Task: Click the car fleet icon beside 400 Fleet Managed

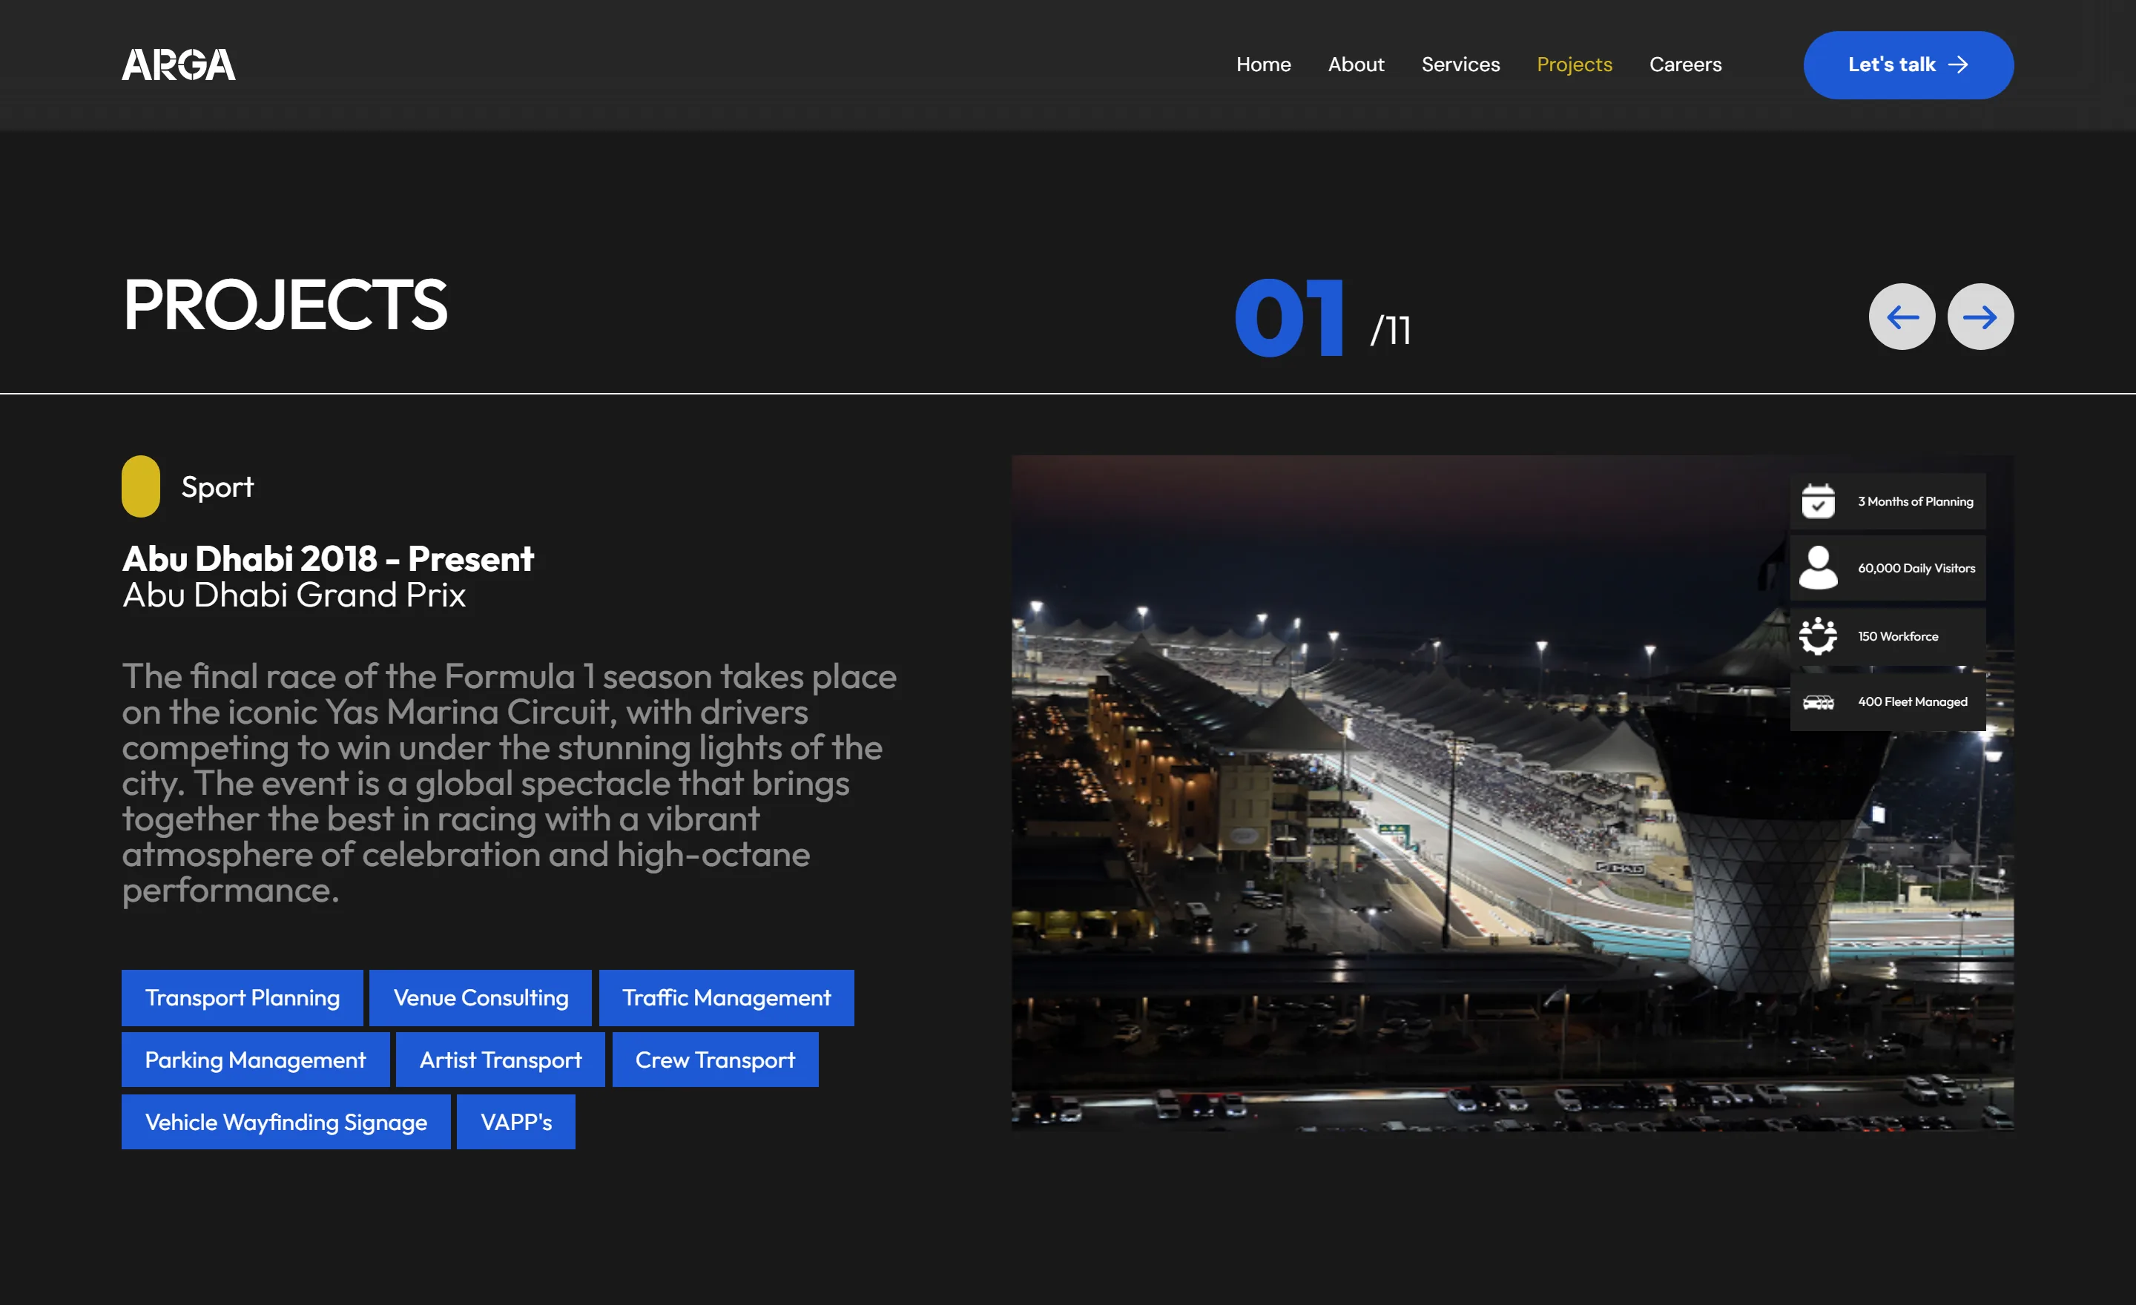Action: [1818, 702]
